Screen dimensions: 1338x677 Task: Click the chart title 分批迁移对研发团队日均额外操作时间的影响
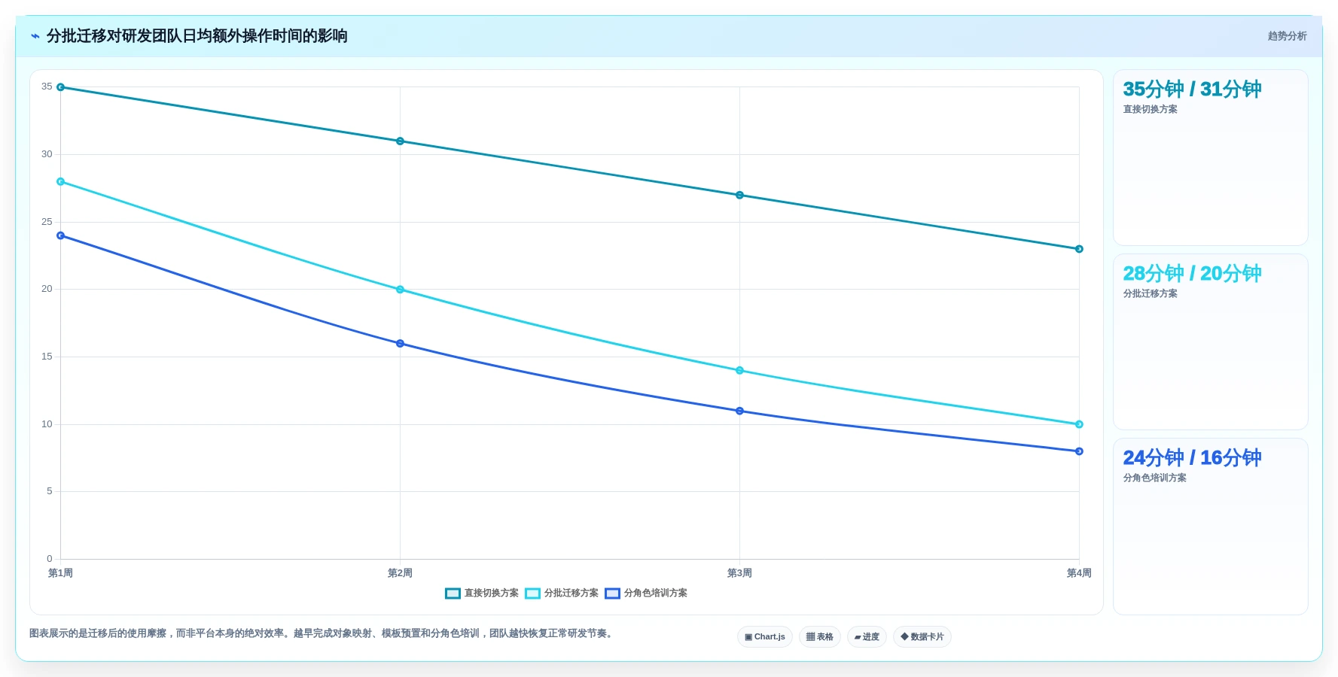pyautogui.click(x=197, y=36)
